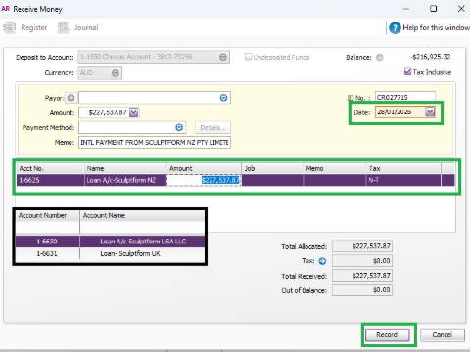This screenshot has height=352, width=470.
Task: Open the Date calendar dropdown
Action: point(430,112)
